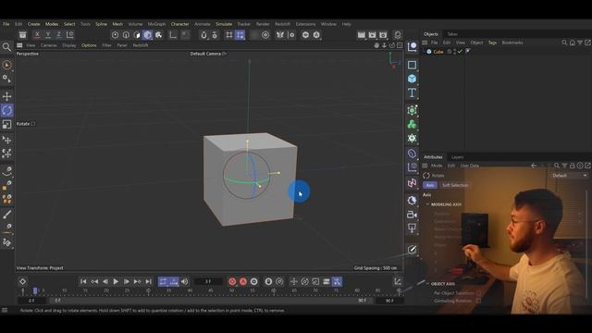Open the green MoGraph cloner palette icon

pos(412,124)
